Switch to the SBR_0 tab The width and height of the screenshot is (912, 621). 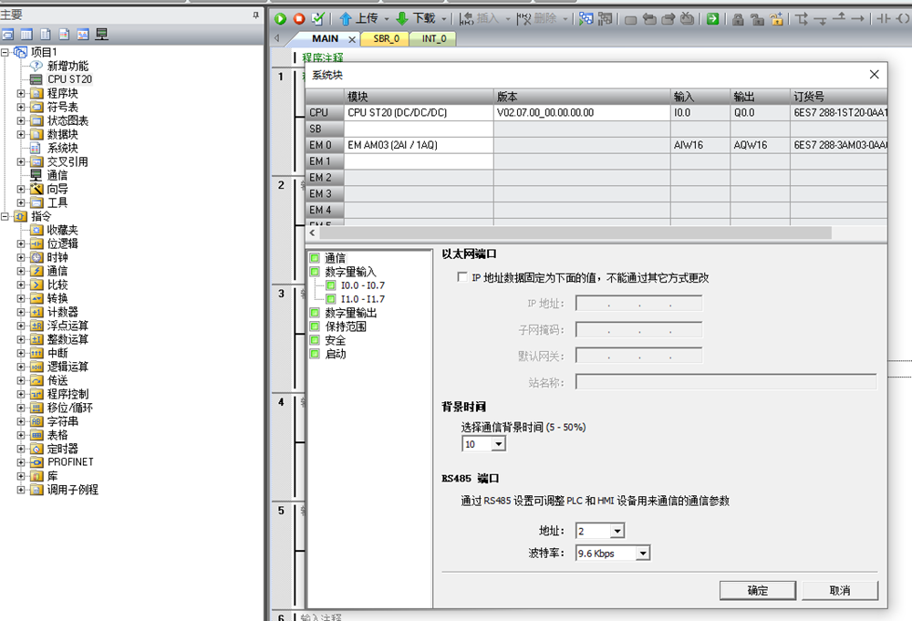[384, 39]
